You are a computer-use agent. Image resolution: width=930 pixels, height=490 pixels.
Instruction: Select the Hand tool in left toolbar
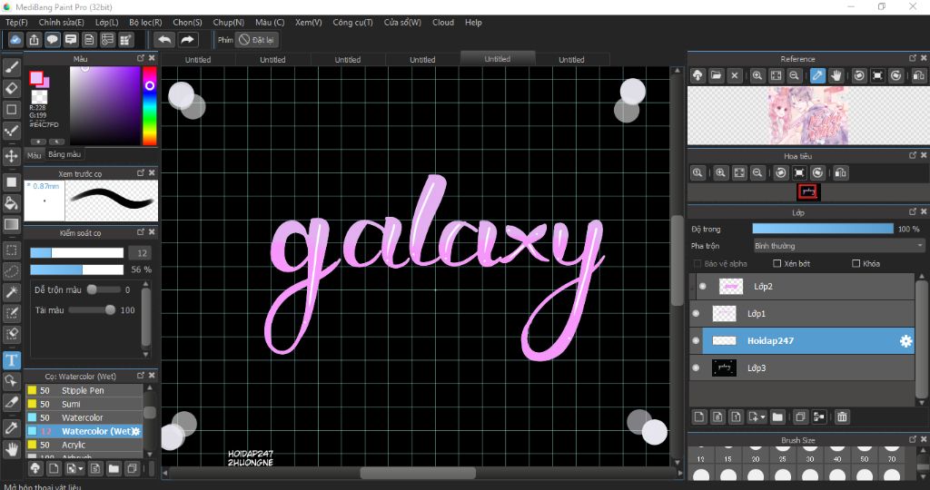coord(11,449)
